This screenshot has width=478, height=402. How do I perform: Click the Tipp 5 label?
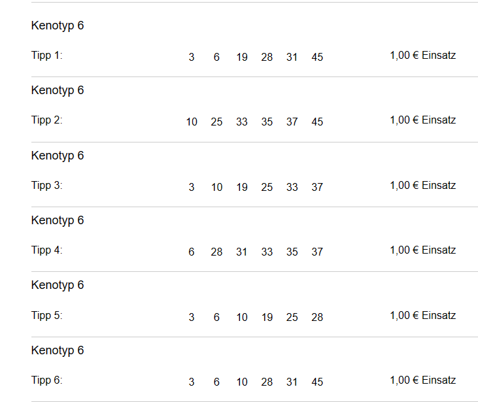(x=46, y=316)
